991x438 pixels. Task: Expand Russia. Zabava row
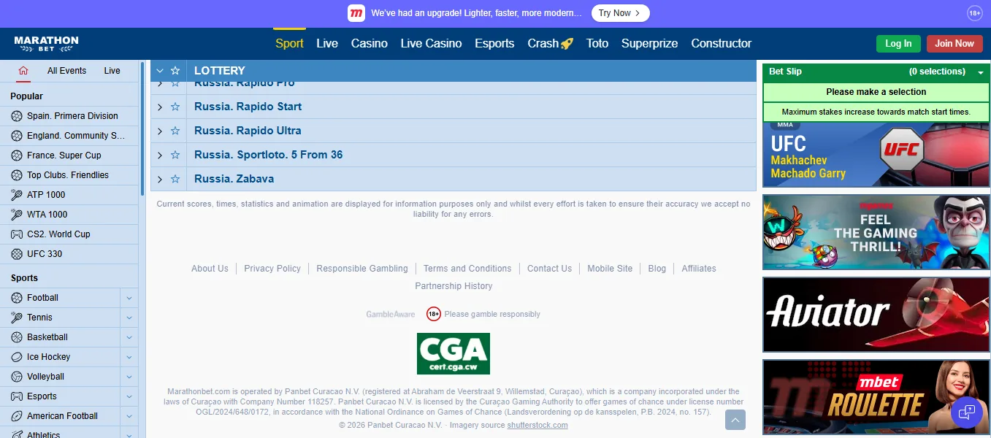[x=160, y=179]
